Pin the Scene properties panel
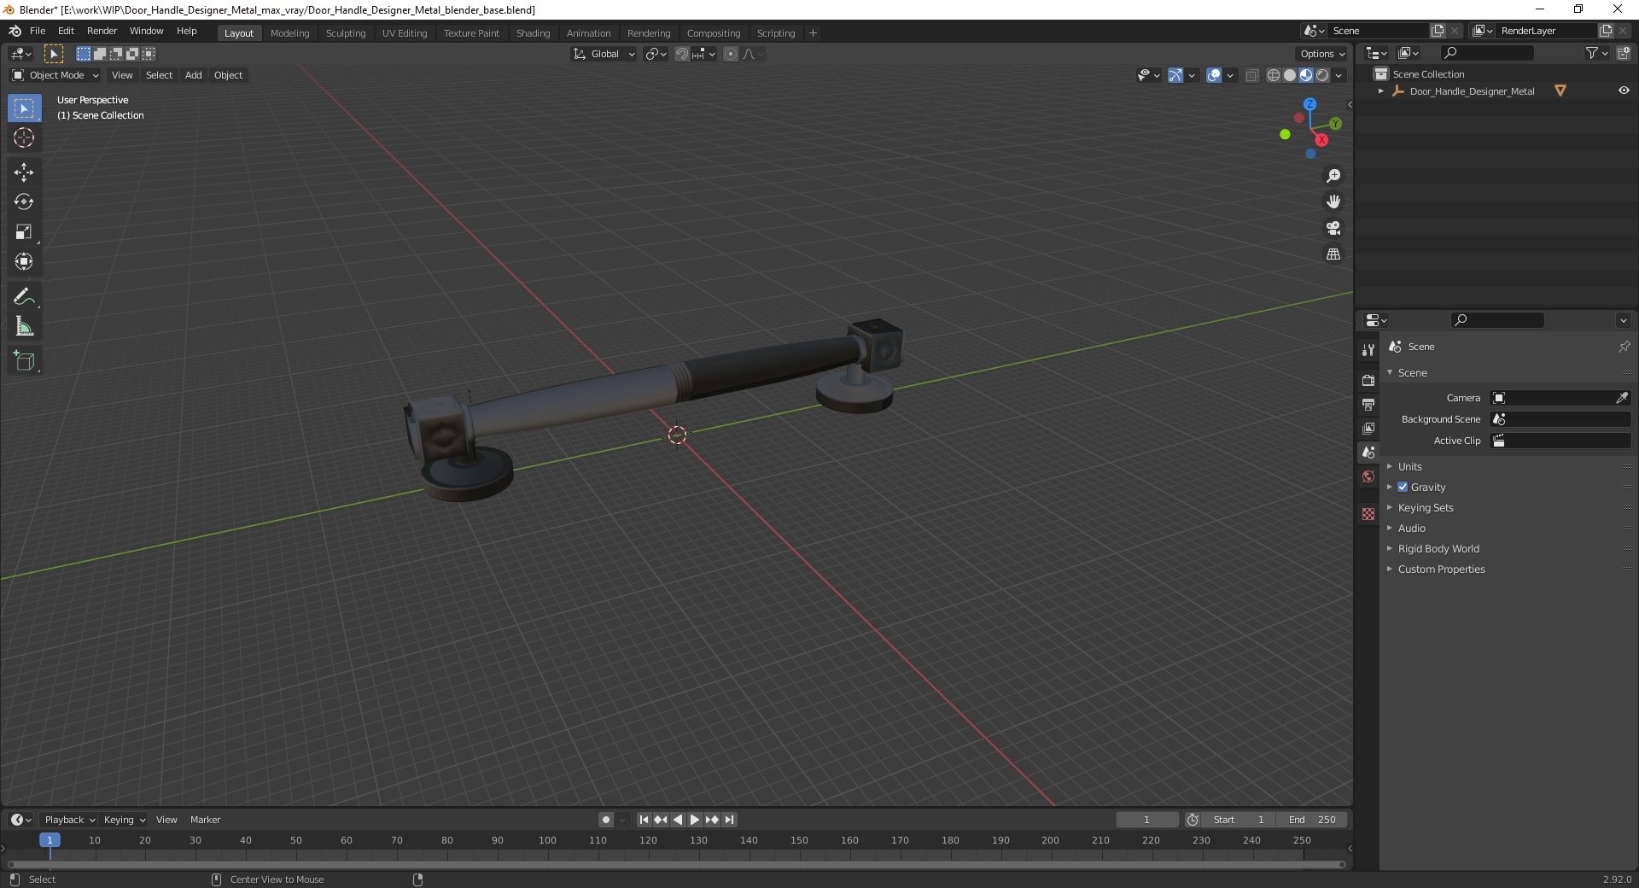This screenshot has height=888, width=1639. pyautogui.click(x=1624, y=347)
